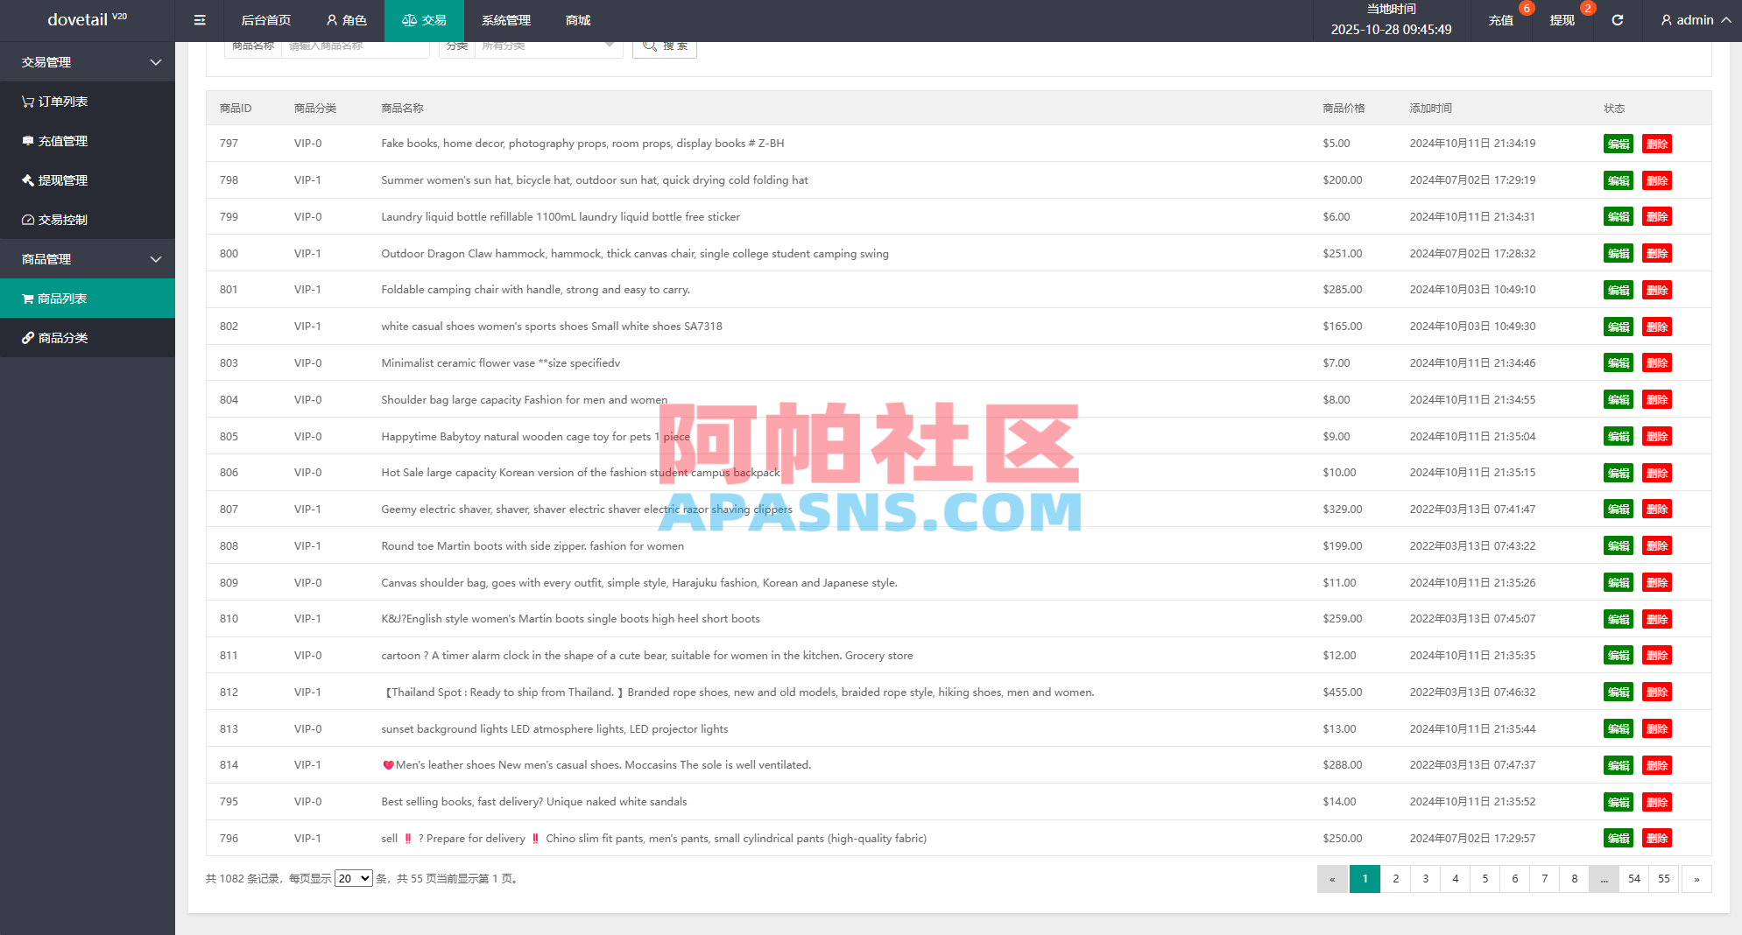
Task: Open the 充值管理 sidebar item
Action: coord(88,141)
